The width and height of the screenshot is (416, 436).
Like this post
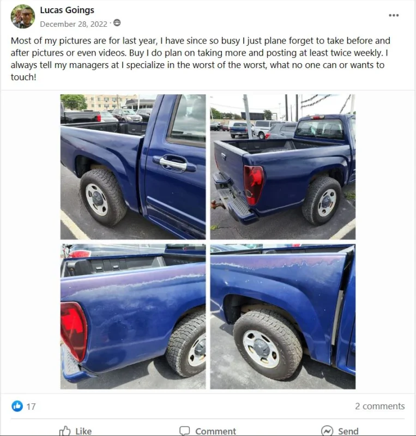click(x=75, y=431)
